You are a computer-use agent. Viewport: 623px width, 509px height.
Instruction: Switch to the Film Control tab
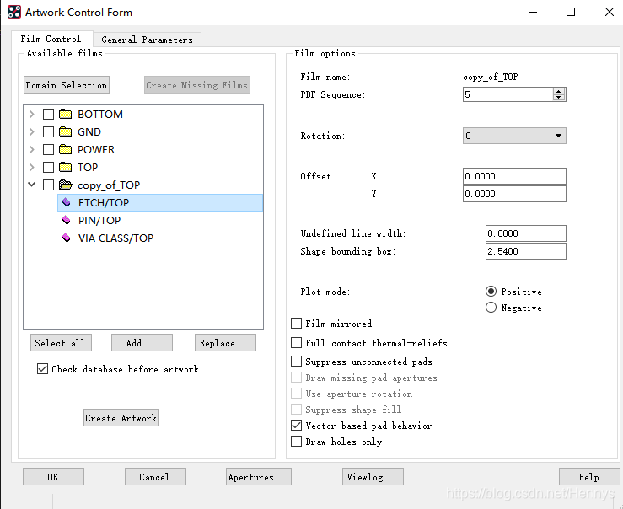click(x=51, y=39)
